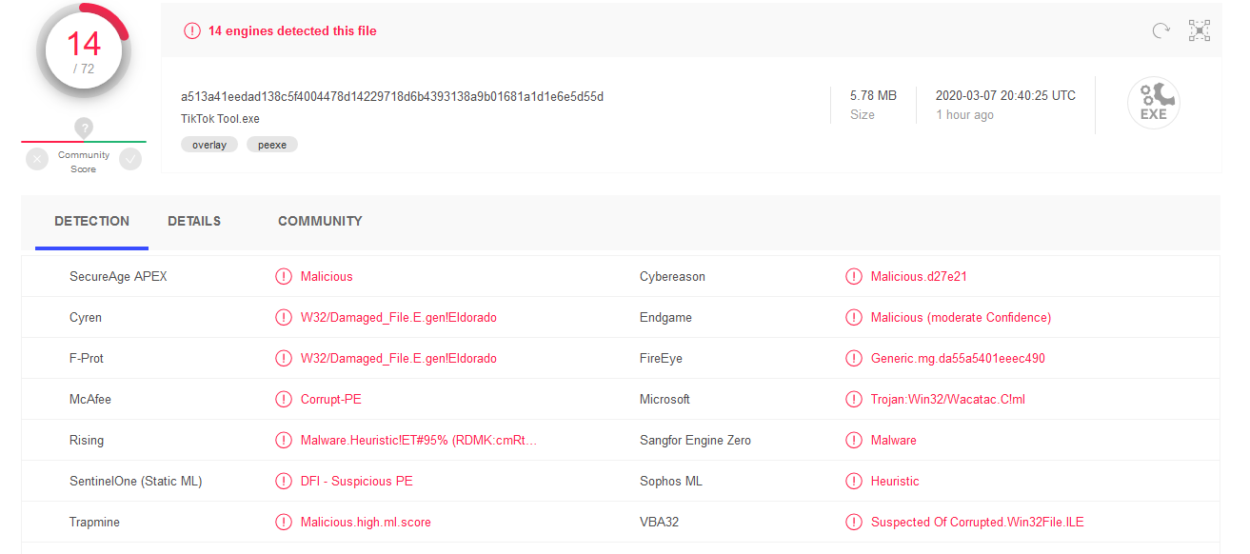Open the similar files graph icon

(x=1199, y=30)
